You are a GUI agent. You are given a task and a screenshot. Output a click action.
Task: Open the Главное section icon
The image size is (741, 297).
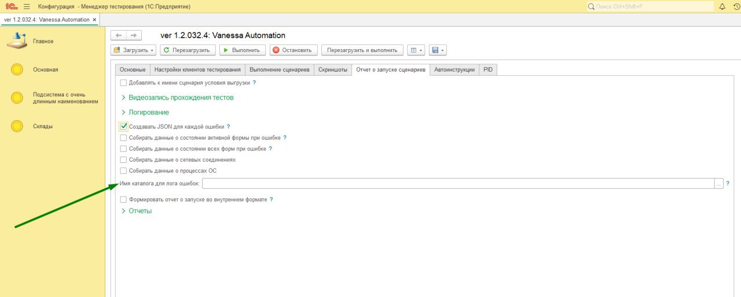coord(17,41)
